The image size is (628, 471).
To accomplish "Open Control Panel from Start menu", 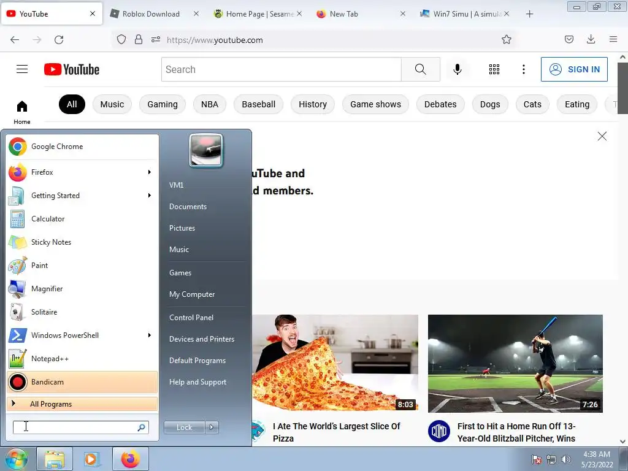I will click(x=191, y=318).
